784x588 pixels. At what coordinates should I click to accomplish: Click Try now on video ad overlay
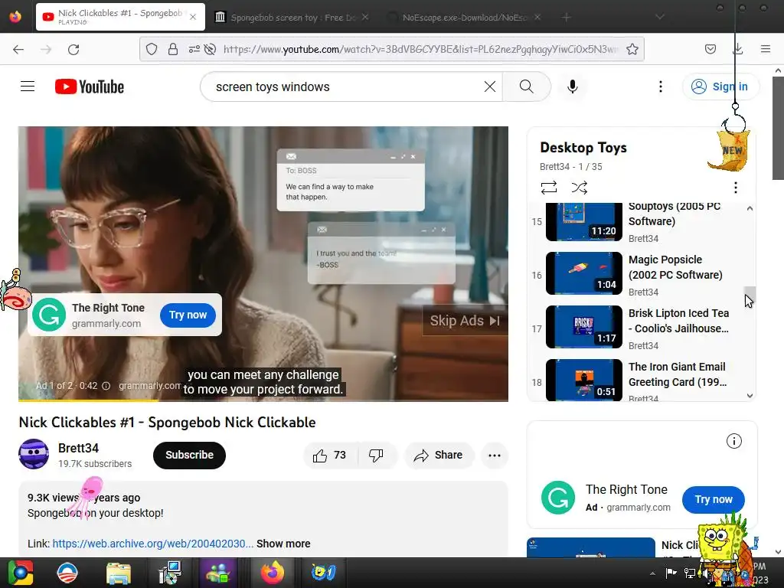pyautogui.click(x=188, y=315)
